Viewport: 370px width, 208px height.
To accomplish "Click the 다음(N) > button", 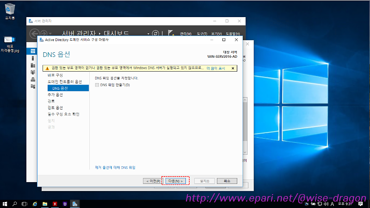I will pos(176,181).
